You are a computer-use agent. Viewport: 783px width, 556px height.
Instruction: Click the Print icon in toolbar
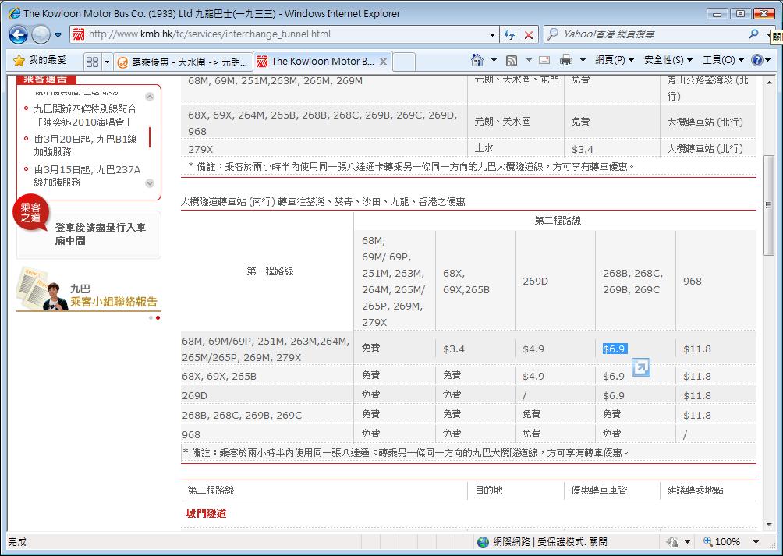coord(566,60)
